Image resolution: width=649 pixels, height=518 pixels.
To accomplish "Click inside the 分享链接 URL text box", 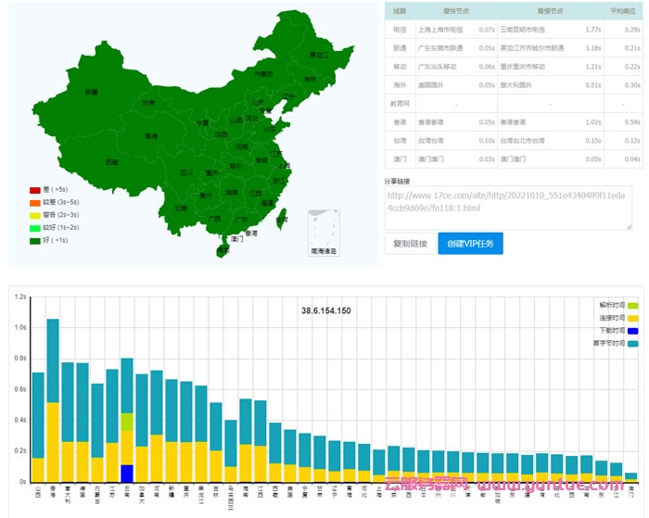I will (508, 208).
